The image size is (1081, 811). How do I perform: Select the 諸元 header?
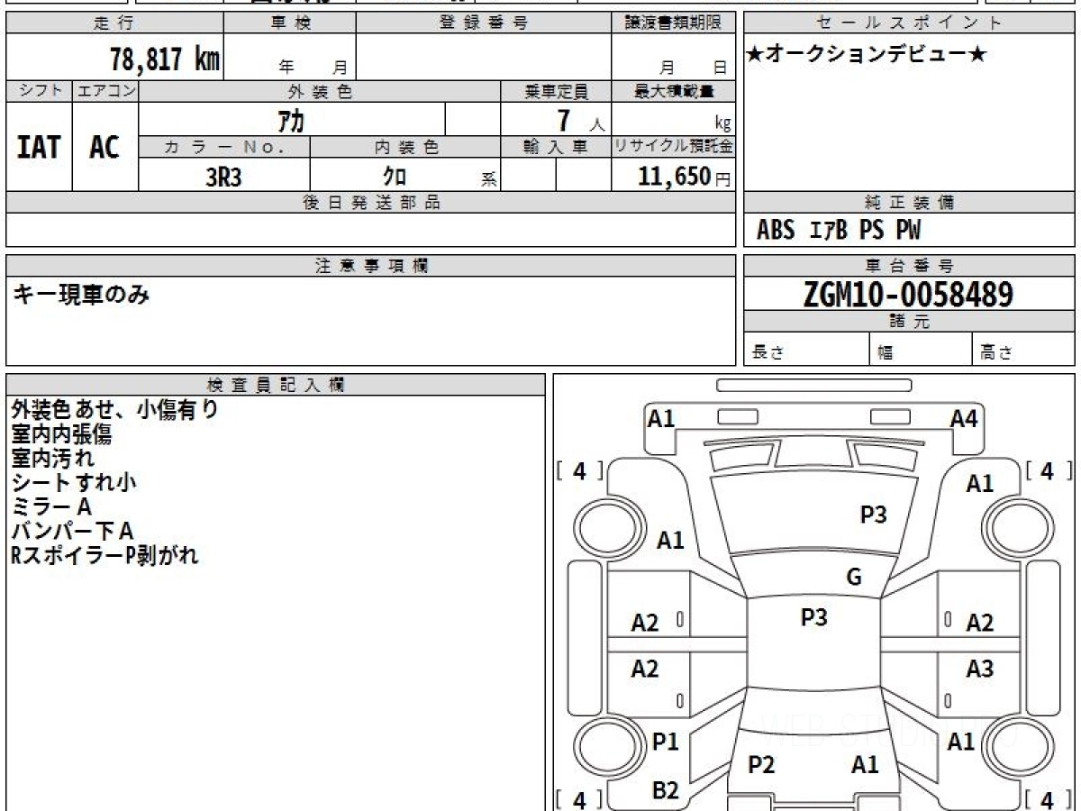(x=909, y=322)
